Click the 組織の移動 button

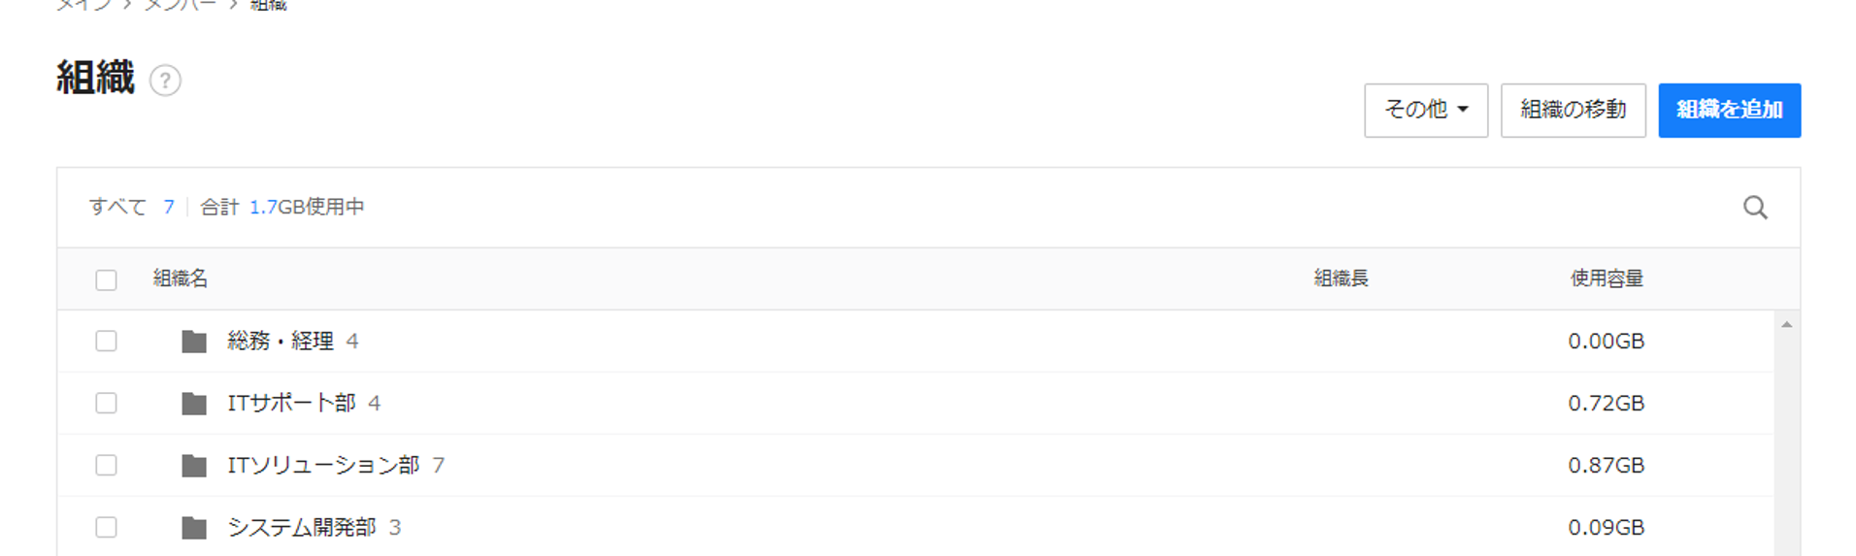tap(1574, 110)
